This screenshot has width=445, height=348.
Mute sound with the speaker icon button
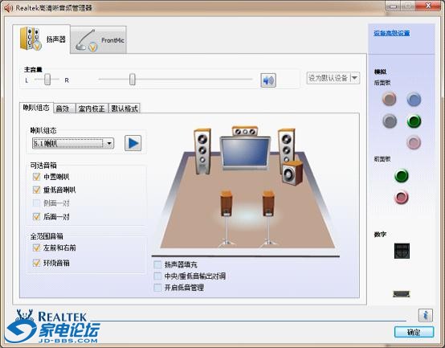pos(268,80)
